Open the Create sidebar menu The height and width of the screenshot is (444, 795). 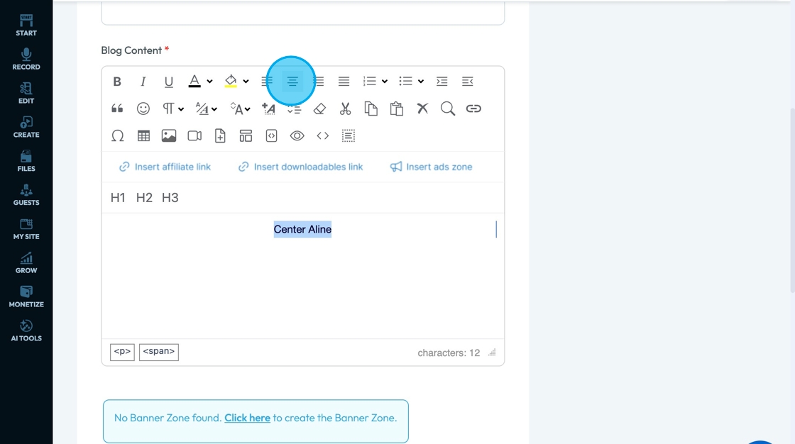click(x=26, y=127)
